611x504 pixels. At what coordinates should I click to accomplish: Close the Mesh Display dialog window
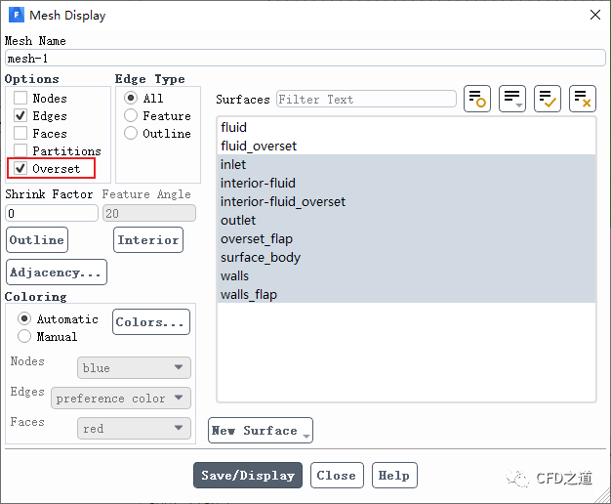pyautogui.click(x=594, y=15)
